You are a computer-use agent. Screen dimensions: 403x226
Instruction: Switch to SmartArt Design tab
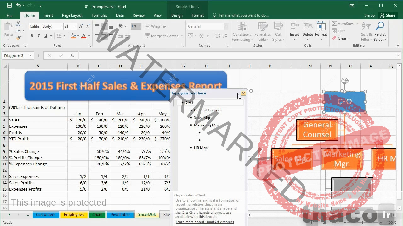pyautogui.click(x=177, y=15)
